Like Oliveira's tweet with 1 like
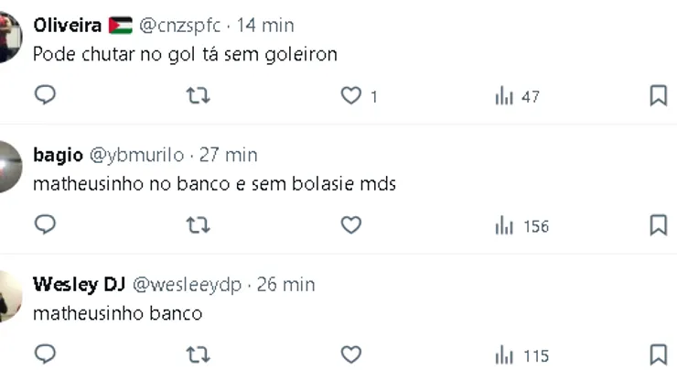 [x=351, y=95]
